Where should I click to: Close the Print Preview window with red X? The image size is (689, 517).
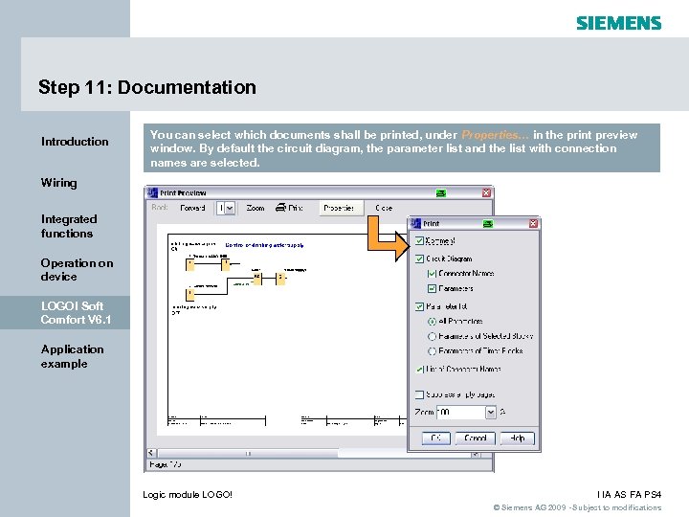click(x=486, y=192)
